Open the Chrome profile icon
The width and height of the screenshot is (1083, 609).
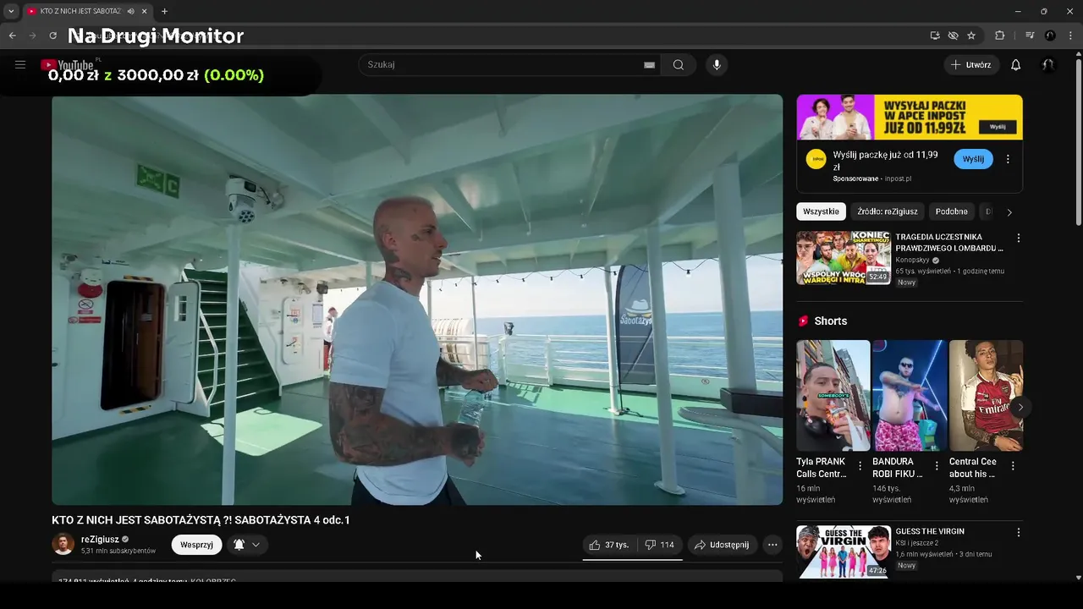pos(1050,36)
